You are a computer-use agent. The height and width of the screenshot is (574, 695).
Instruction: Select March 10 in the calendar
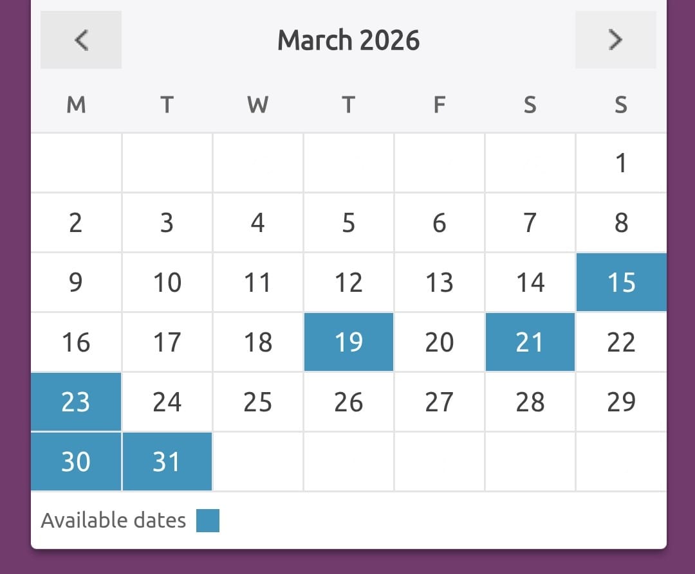tap(167, 283)
